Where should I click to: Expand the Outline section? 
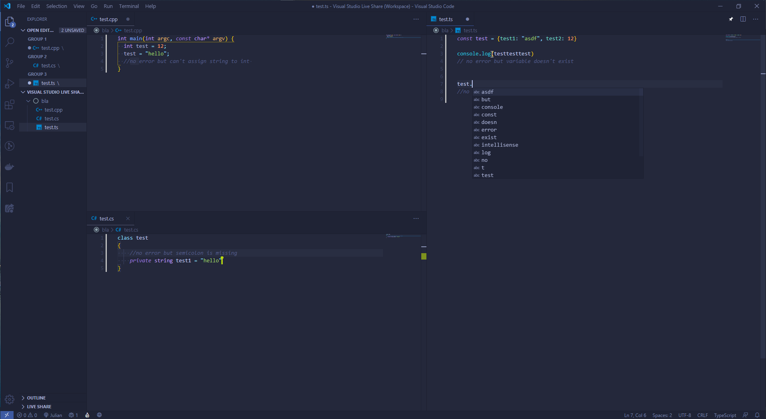click(36, 397)
